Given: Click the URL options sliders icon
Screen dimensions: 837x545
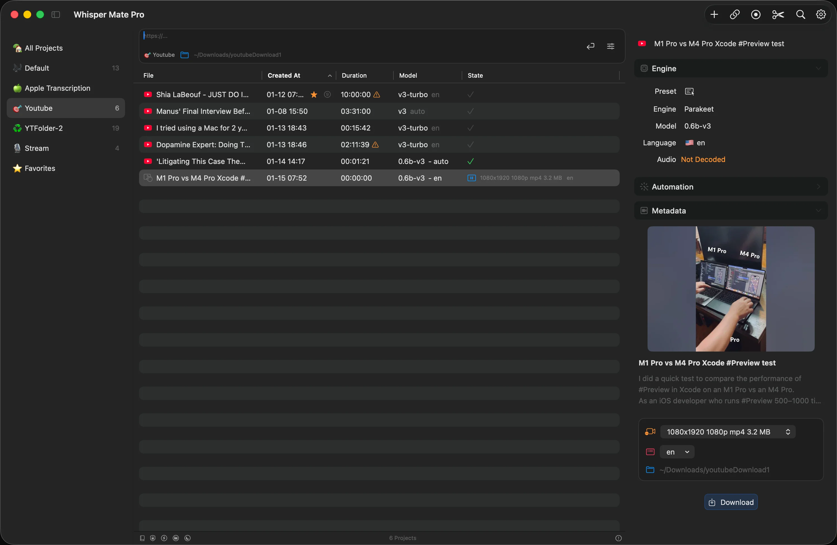Looking at the screenshot, I should (610, 46).
